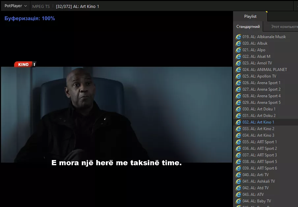Click the icon beside 022. AL: Alsat M

pos(238,57)
